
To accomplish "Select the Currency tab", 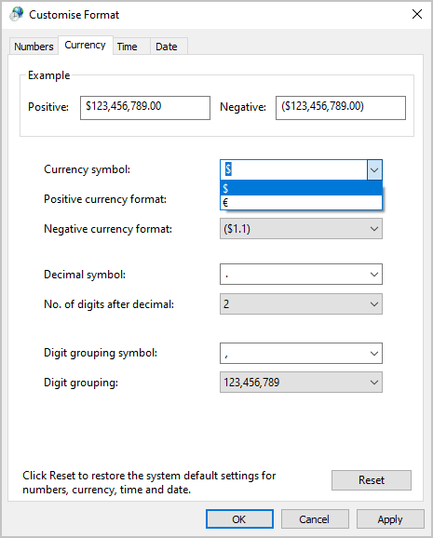I will (85, 45).
